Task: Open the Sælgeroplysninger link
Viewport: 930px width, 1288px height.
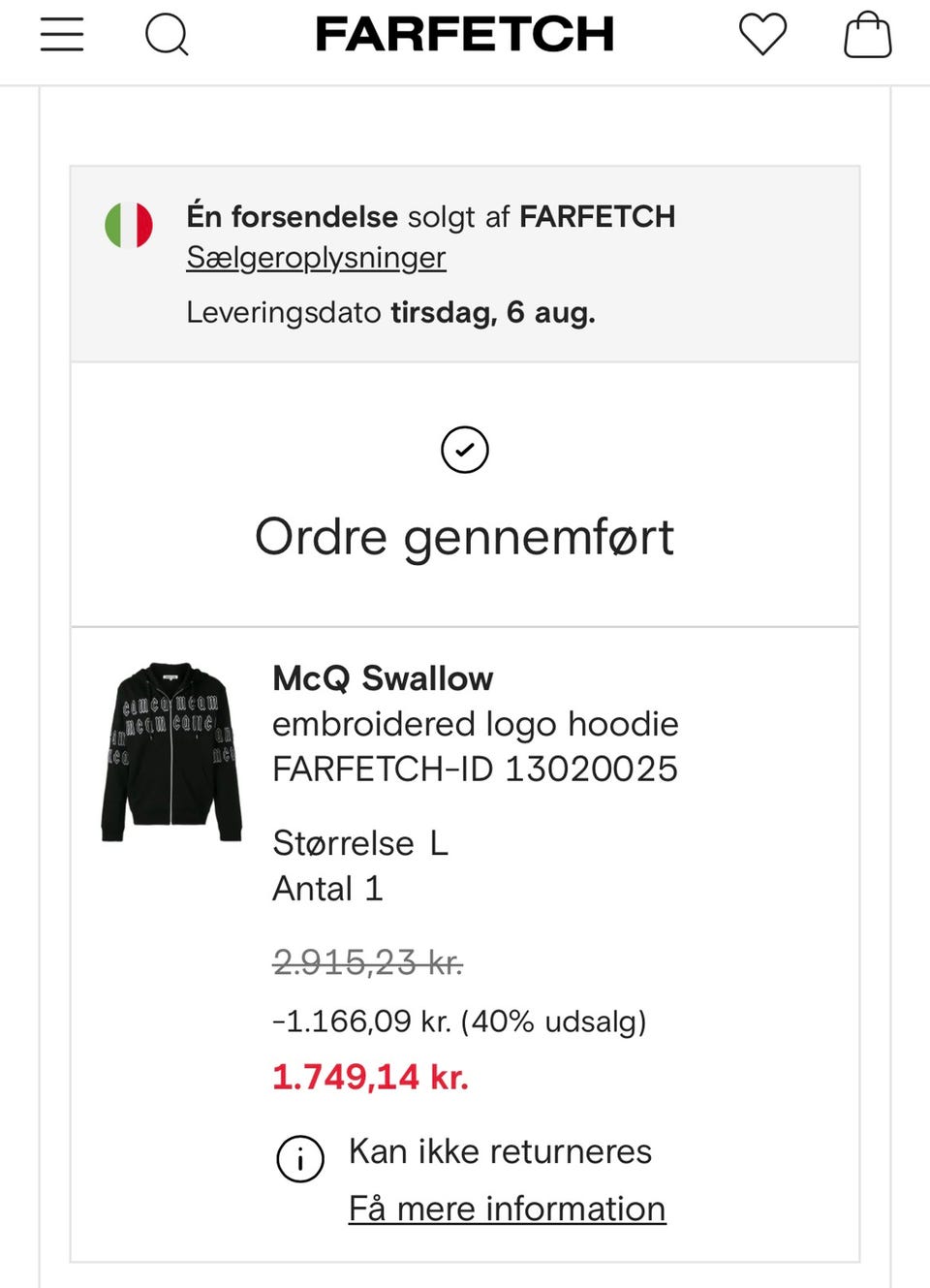Action: point(316,258)
